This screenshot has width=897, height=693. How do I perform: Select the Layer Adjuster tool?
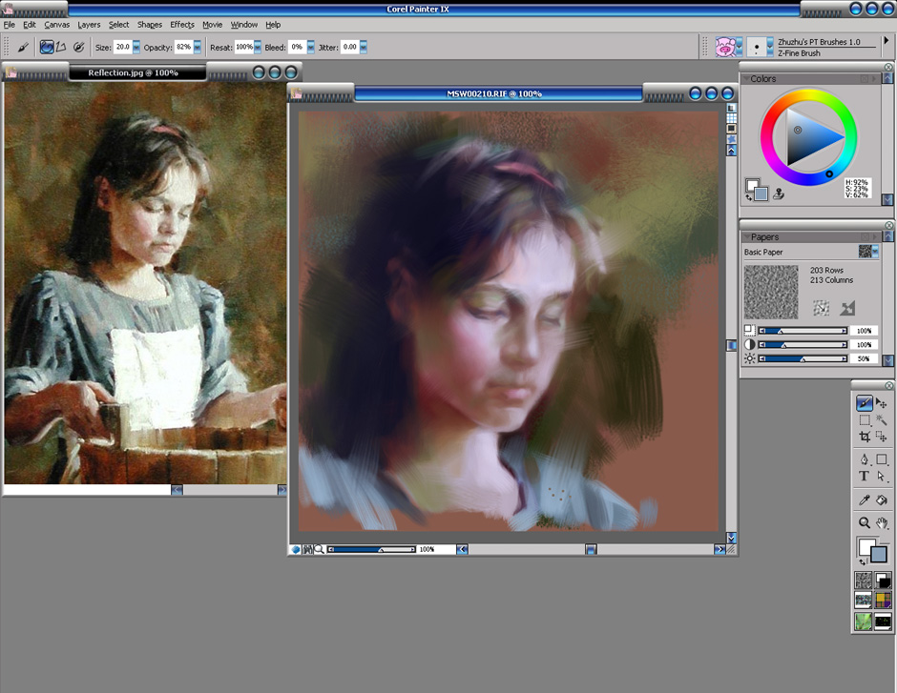882,403
